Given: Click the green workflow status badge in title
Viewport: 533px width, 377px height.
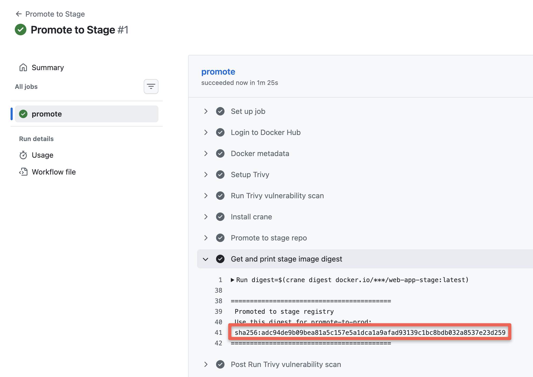Looking at the screenshot, I should click(x=21, y=30).
